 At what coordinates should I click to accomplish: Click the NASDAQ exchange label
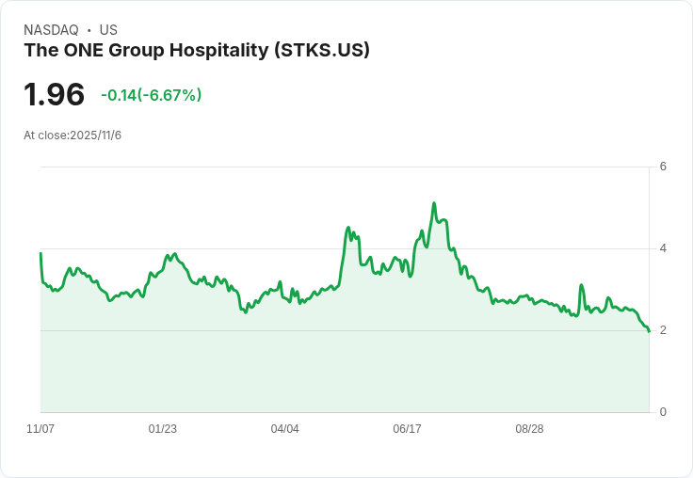click(x=51, y=30)
